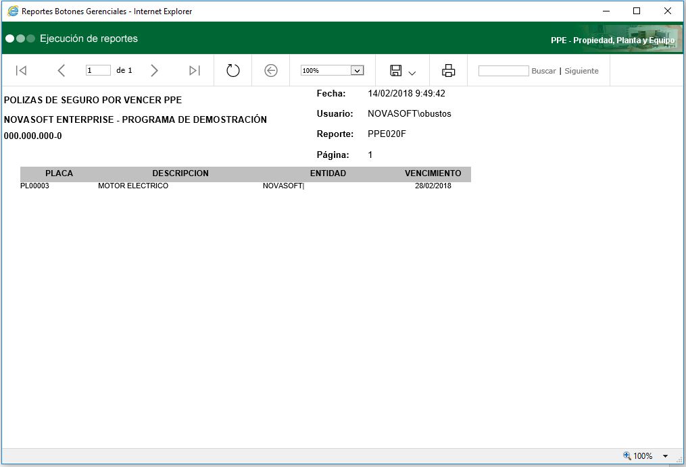Open the 100% zoom level dropdown
Screen dimensions: 686x467
pos(358,70)
